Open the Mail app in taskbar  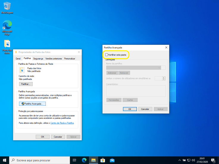112,160
